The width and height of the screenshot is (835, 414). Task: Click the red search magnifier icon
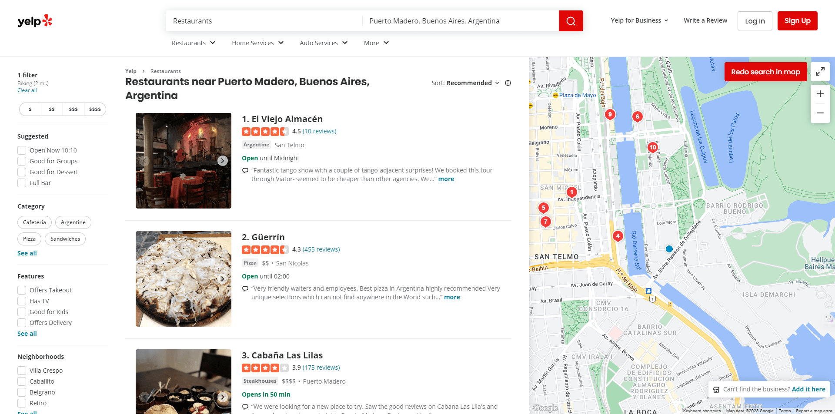pos(571,20)
